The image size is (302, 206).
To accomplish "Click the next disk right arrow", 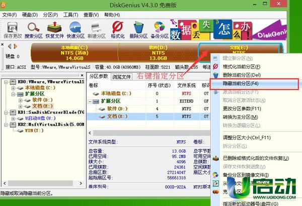I will pos(16,46).
